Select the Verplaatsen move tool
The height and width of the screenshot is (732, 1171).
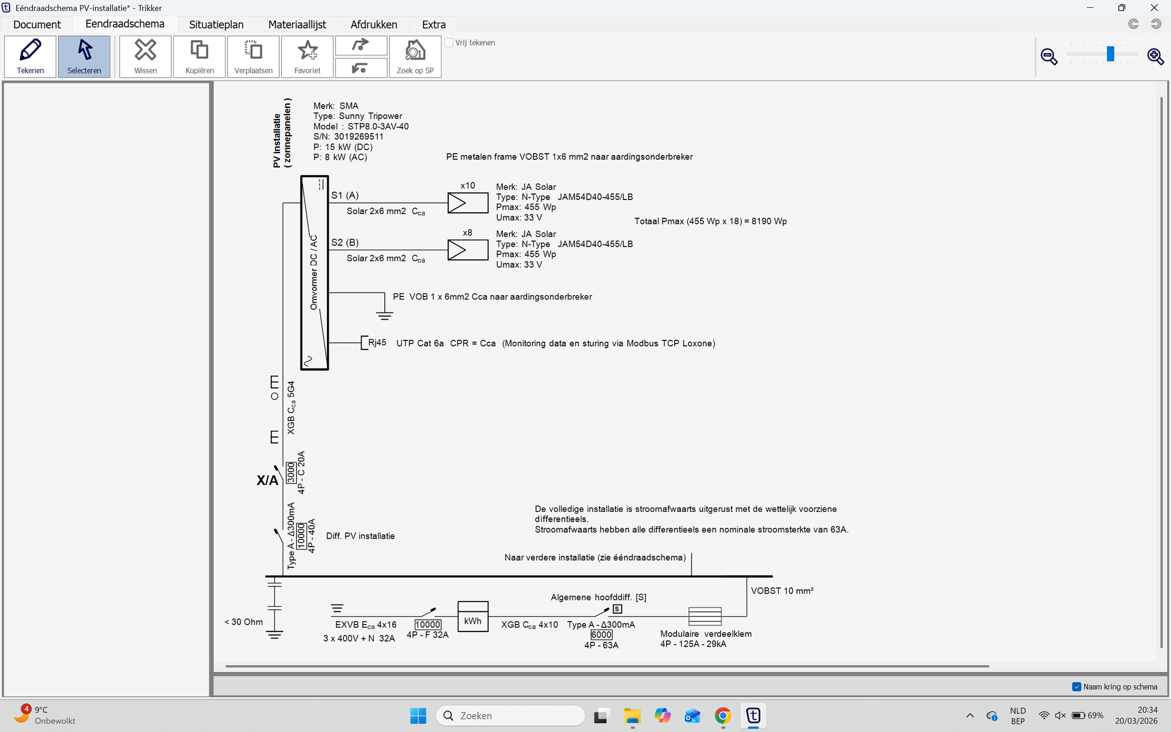[253, 56]
